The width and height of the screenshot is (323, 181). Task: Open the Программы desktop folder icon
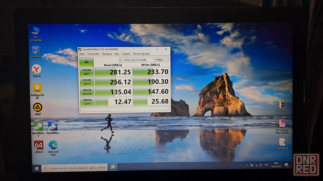282,144
